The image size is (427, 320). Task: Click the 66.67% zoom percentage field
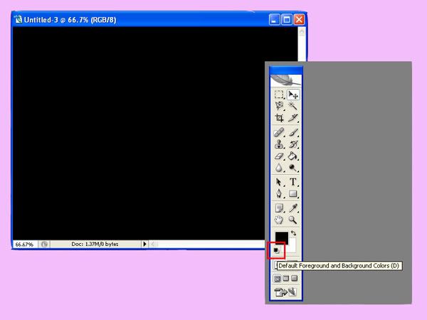(x=24, y=244)
